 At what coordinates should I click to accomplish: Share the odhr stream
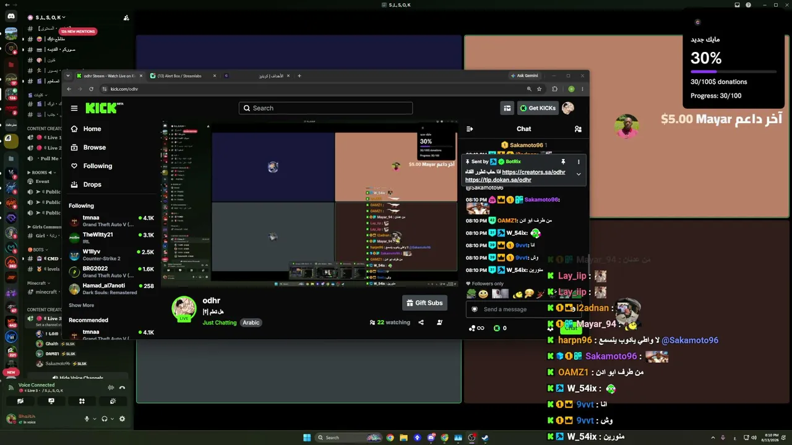tap(421, 323)
